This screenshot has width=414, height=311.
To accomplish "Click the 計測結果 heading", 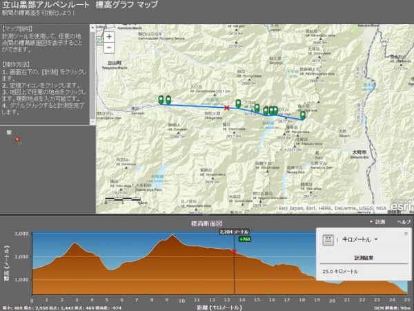I will 364,258.
